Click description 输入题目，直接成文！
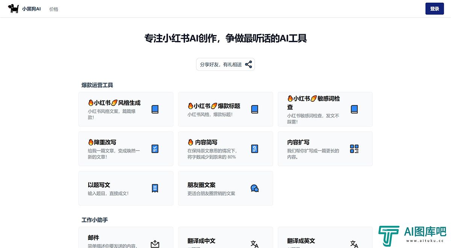 (x=108, y=193)
